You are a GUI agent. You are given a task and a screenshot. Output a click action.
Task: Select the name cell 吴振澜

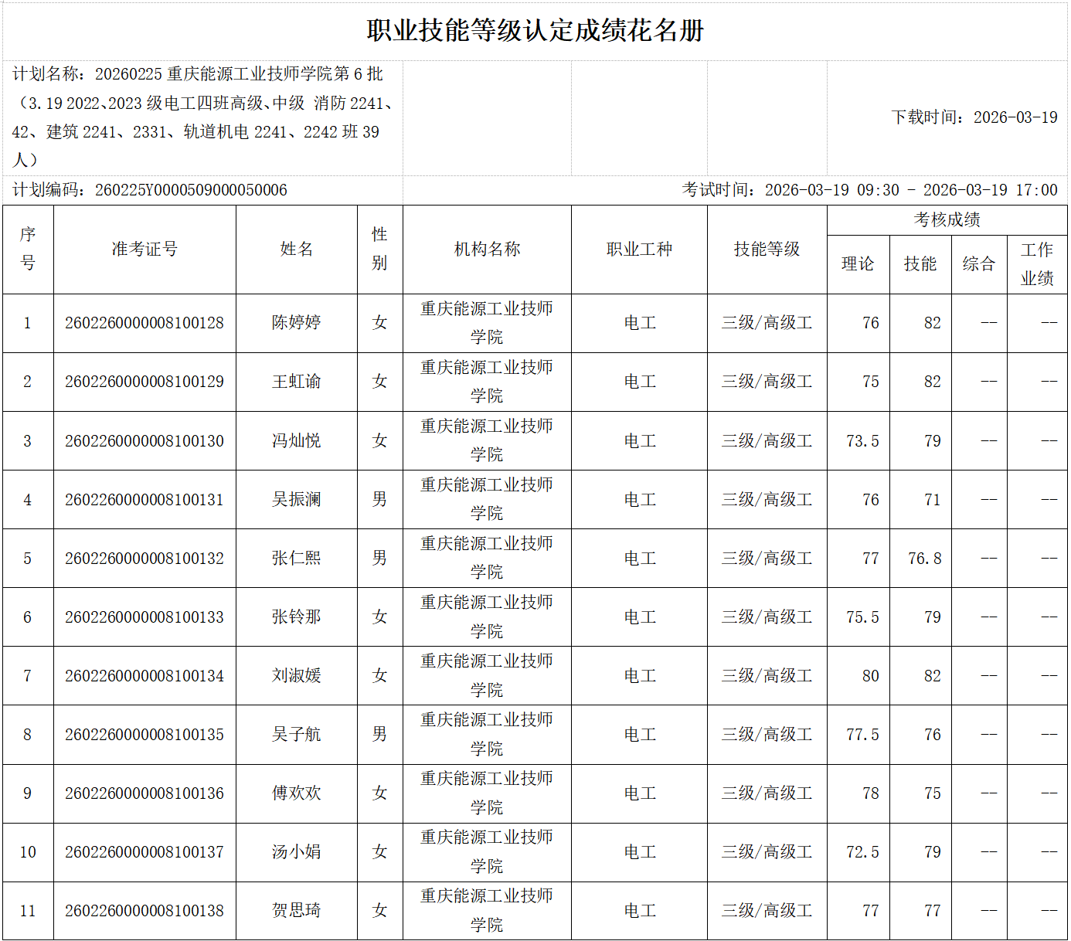point(297,499)
